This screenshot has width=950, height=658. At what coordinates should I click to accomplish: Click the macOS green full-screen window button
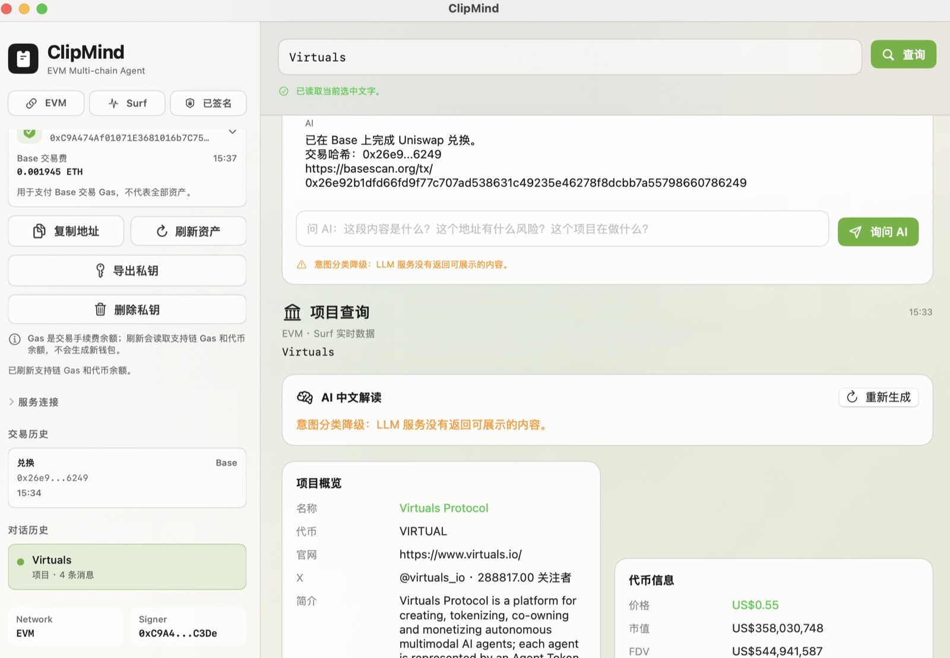coord(42,9)
